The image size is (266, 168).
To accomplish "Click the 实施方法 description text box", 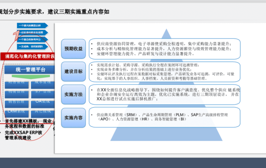I will (165, 95).
